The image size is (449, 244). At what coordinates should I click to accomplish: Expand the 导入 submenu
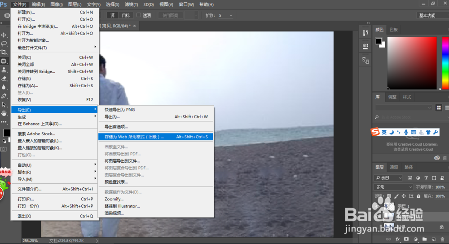(x=55, y=179)
